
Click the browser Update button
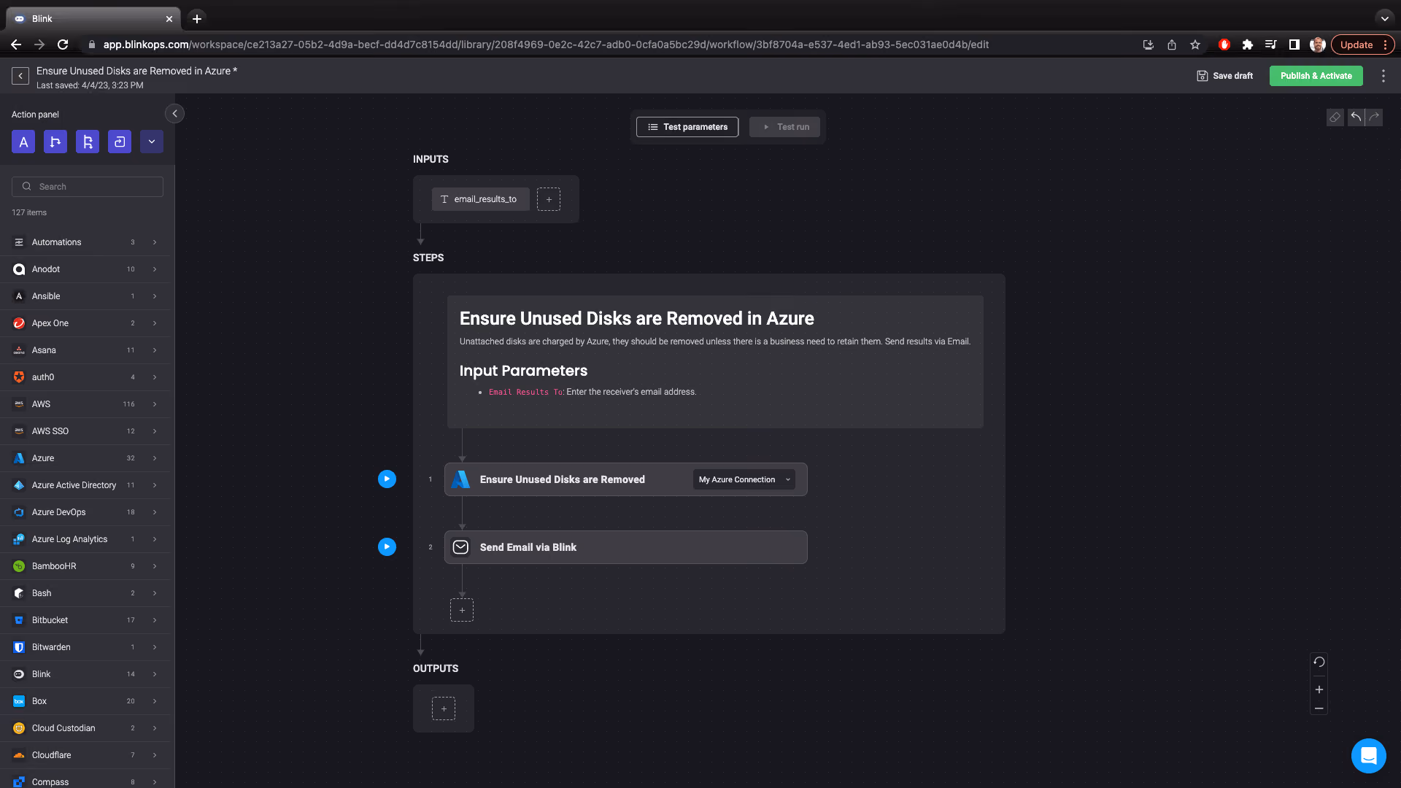click(x=1362, y=45)
